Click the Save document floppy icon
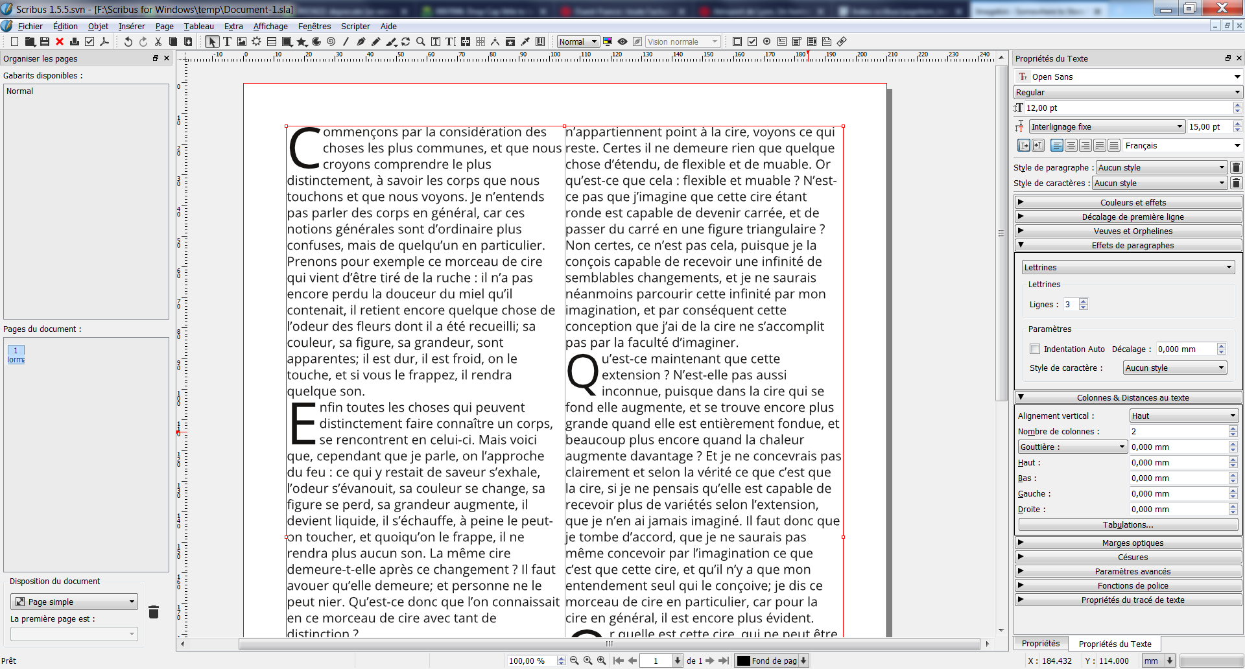Image resolution: width=1245 pixels, height=669 pixels. tap(45, 41)
